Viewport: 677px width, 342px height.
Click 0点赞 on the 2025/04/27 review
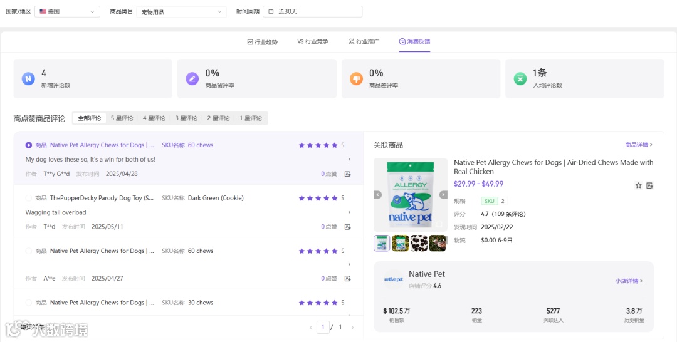tap(329, 279)
